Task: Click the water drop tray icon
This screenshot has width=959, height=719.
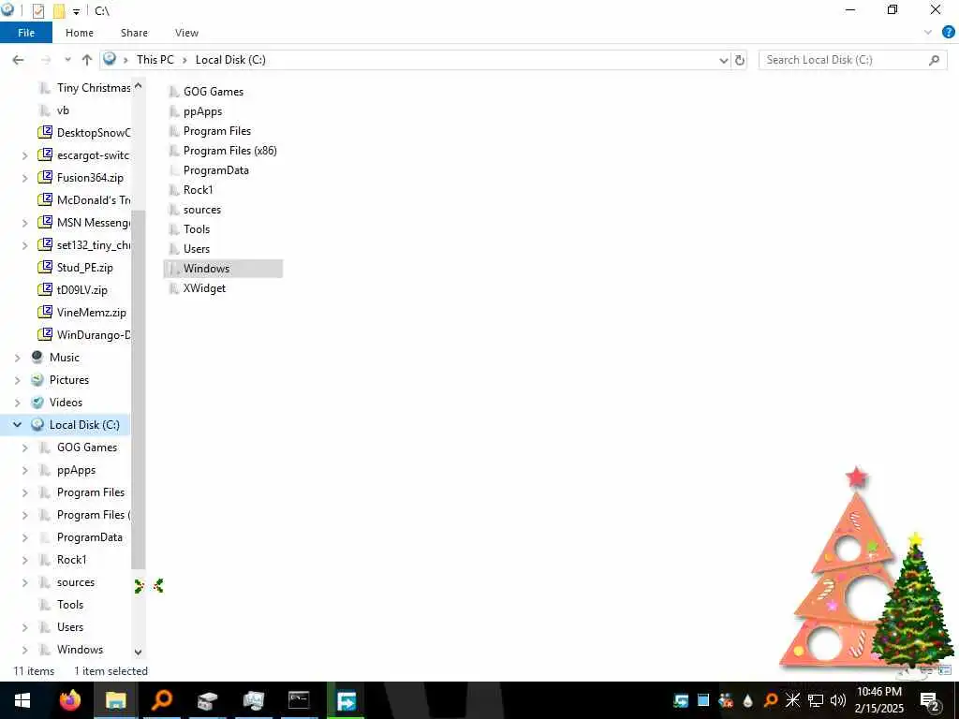Action: [x=748, y=700]
